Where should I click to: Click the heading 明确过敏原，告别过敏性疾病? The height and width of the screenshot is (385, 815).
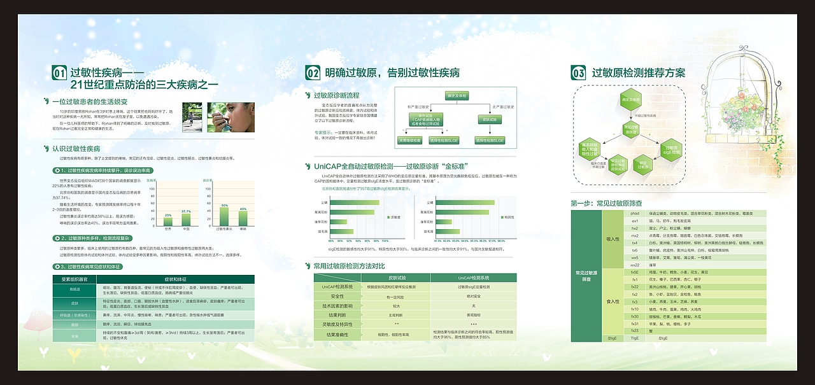(x=392, y=73)
